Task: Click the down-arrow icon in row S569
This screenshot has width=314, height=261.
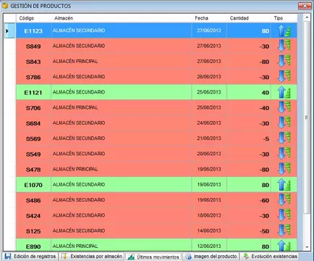Action: (284, 138)
